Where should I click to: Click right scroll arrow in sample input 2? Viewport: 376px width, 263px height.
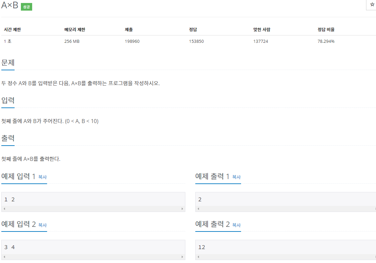click(x=182, y=257)
